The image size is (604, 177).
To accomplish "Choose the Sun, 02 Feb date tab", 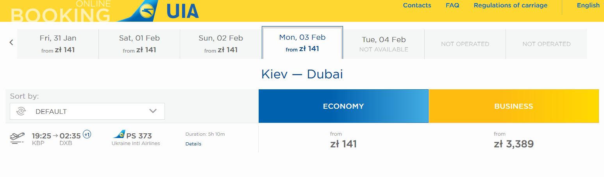I will 221,44.
